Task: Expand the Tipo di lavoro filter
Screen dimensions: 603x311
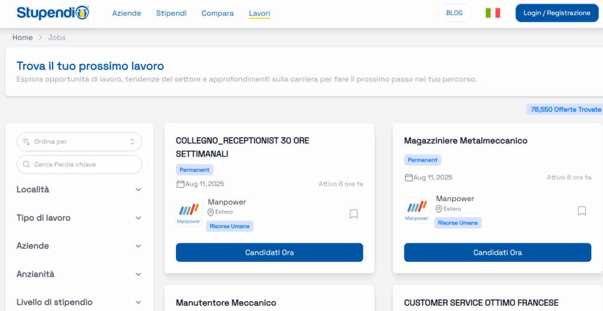Action: (x=79, y=218)
